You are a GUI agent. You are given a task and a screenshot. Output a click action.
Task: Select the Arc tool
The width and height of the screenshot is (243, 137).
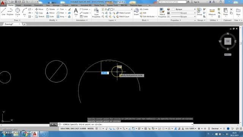[x=24, y=12]
